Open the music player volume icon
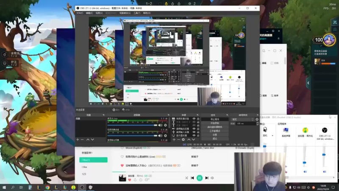This screenshot has height=191, width=339. pos(212,178)
